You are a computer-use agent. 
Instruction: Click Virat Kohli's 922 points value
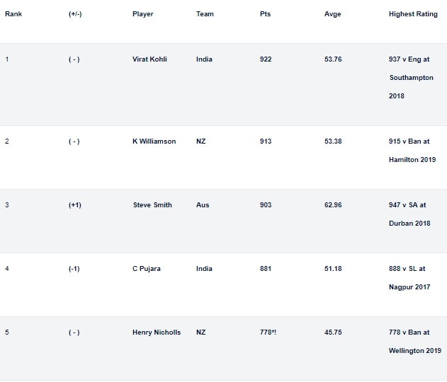tap(266, 59)
